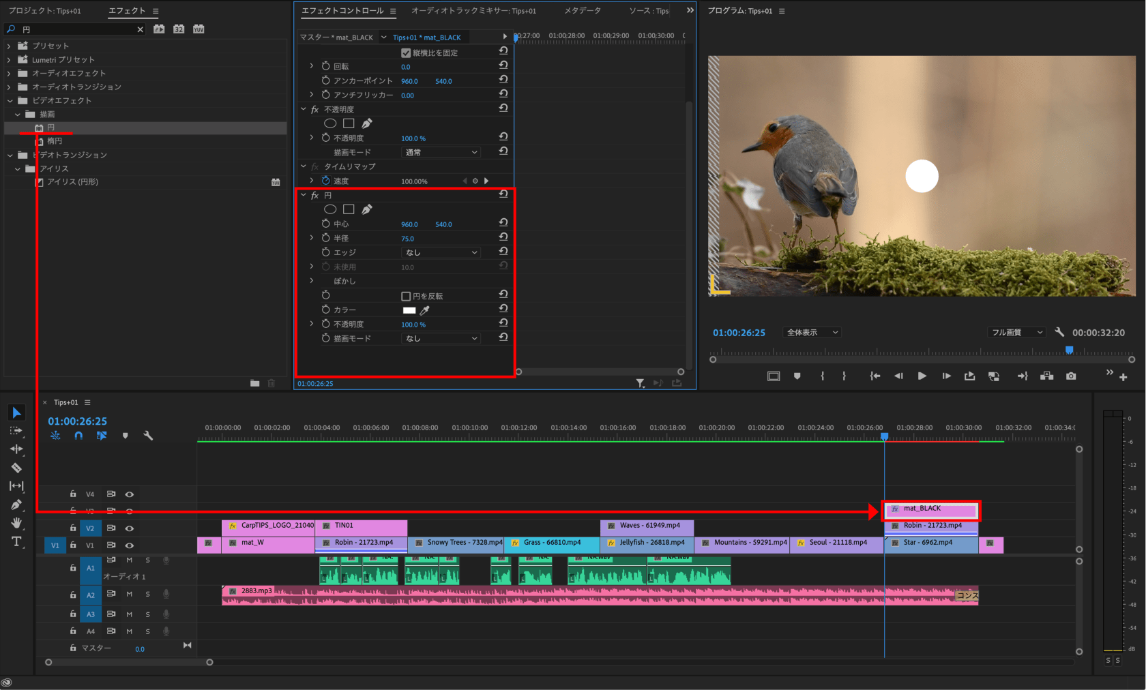Viewport: 1146px width, 690px height.
Task: Clear the effects search field
Action: [140, 29]
